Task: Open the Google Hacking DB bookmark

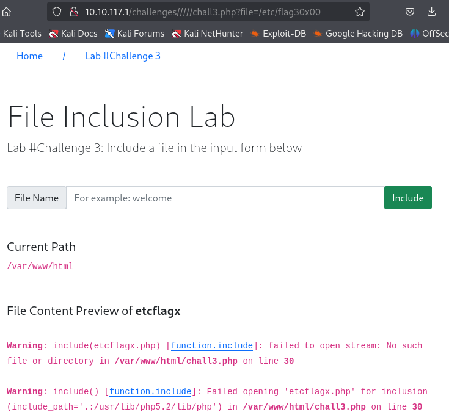Action: click(x=358, y=34)
